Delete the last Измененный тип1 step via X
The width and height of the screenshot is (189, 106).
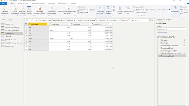pyautogui.click(x=159, y=56)
